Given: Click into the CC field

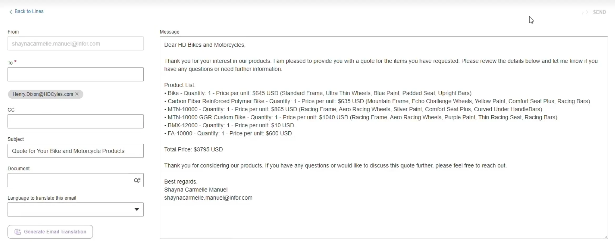Looking at the screenshot, I should click(75, 122).
